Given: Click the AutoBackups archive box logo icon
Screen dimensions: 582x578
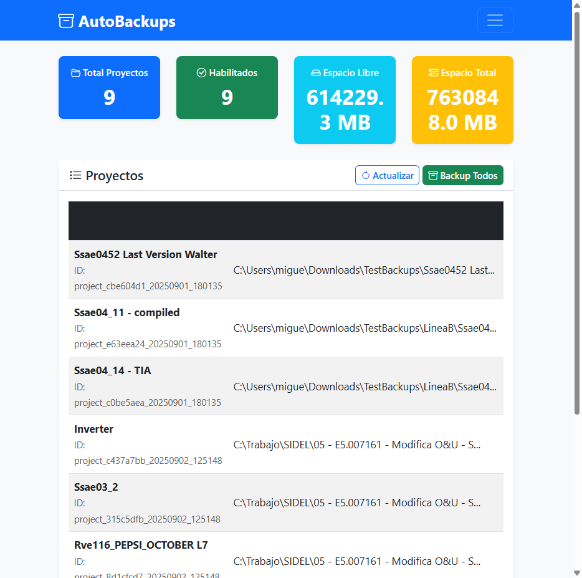Looking at the screenshot, I should click(66, 21).
